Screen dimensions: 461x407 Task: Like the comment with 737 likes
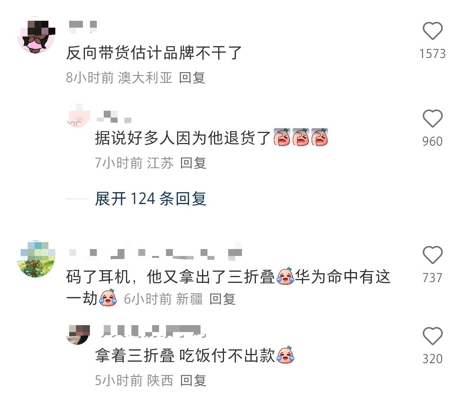[433, 255]
